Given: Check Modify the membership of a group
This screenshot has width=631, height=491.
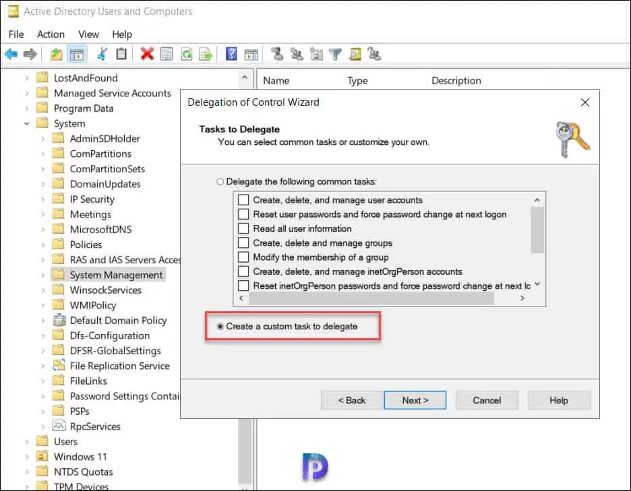Looking at the screenshot, I should pos(243,257).
